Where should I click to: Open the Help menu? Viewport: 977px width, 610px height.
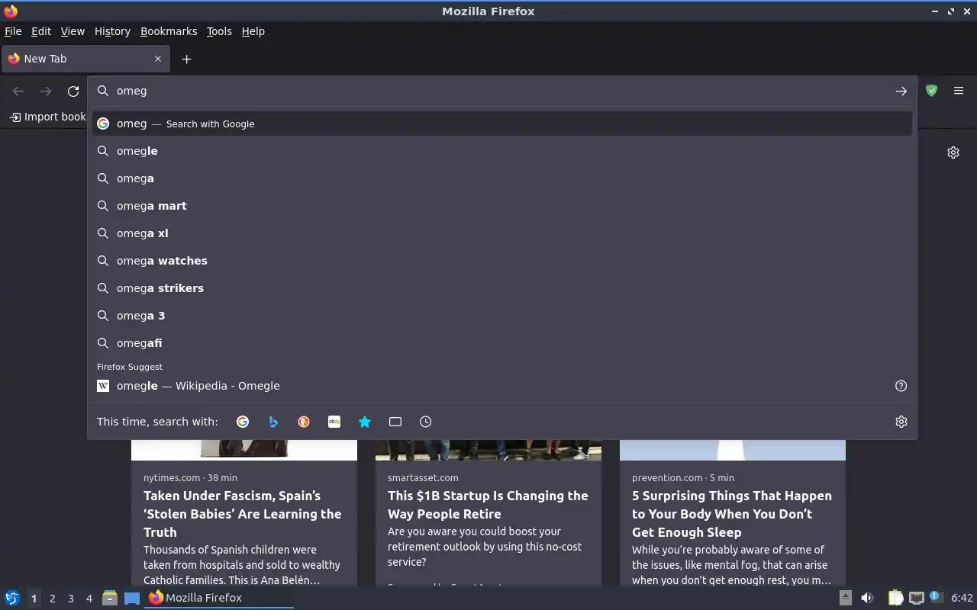253,31
